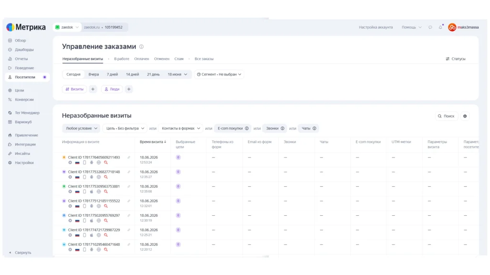Switch to the В работе tab
This screenshot has width=490, height=275.
click(122, 59)
